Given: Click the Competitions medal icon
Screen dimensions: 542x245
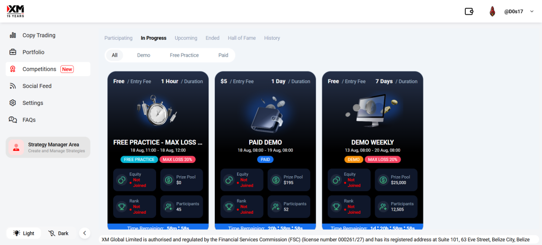Looking at the screenshot, I should tap(13, 69).
